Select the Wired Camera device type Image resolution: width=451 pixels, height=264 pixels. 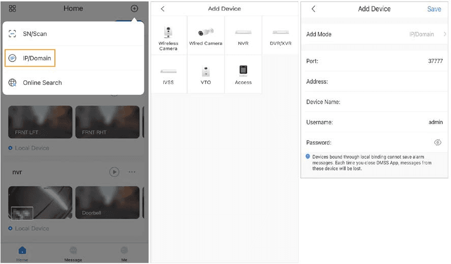tap(205, 36)
